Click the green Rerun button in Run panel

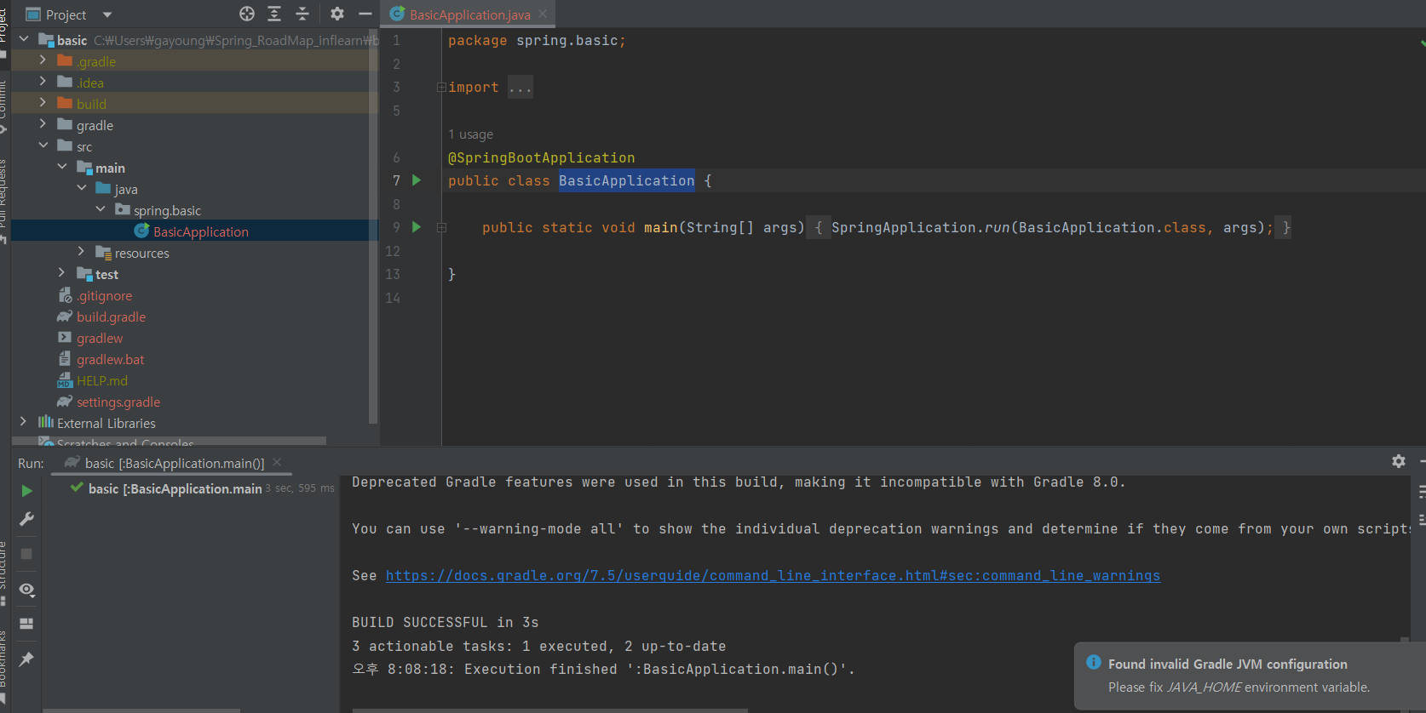[x=26, y=491]
